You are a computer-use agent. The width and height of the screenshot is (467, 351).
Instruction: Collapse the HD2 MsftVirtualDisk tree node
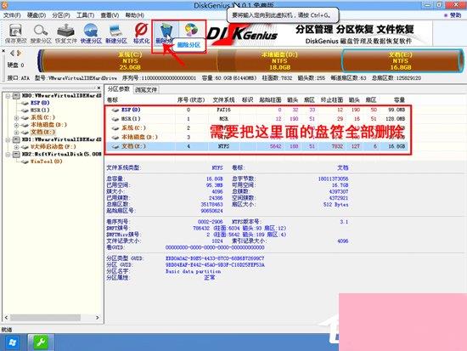pos(8,154)
